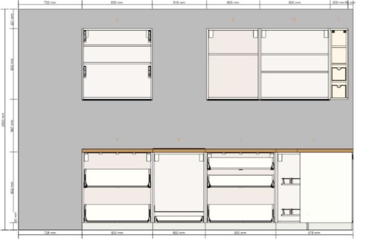Select the wide three-shelf wall cabinet on the right
369x240 pixels.
tap(294, 64)
